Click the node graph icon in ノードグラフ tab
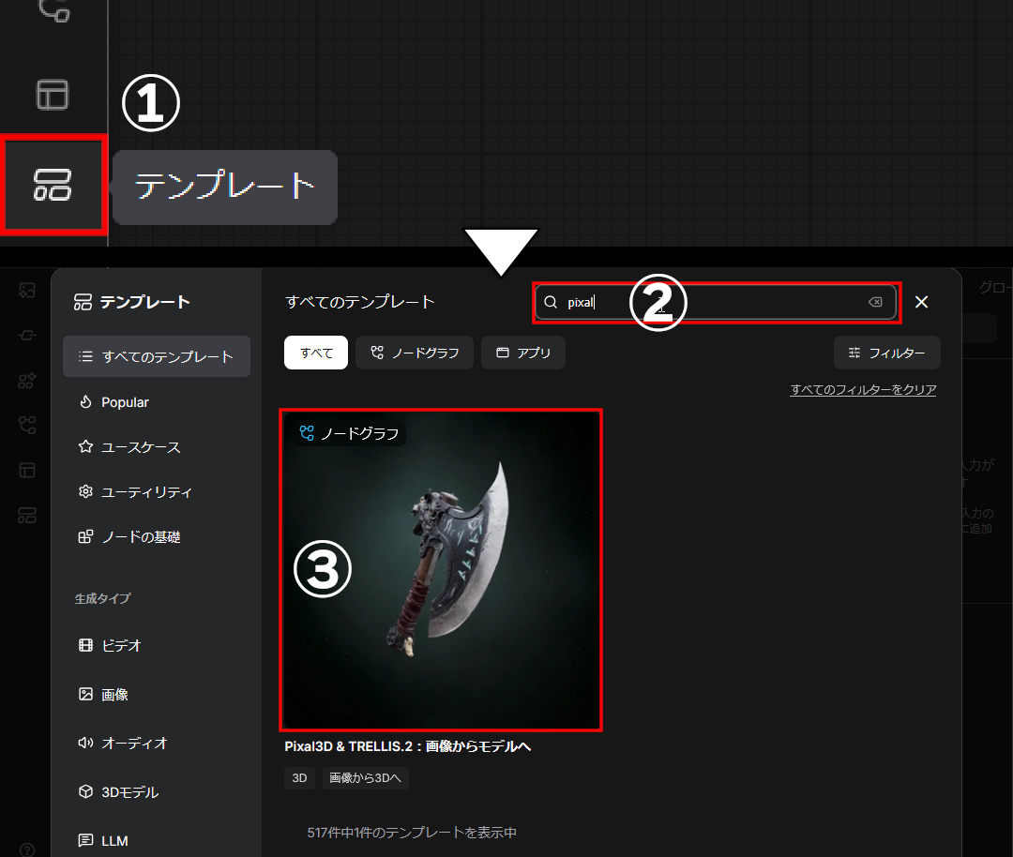 point(377,353)
